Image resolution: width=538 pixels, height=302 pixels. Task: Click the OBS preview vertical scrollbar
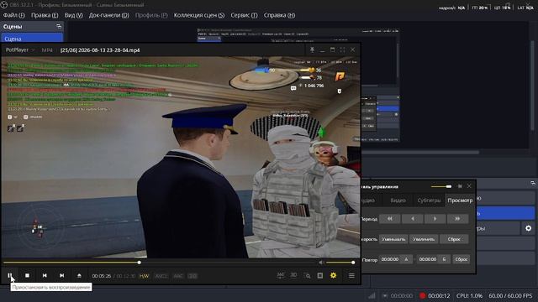point(532,86)
